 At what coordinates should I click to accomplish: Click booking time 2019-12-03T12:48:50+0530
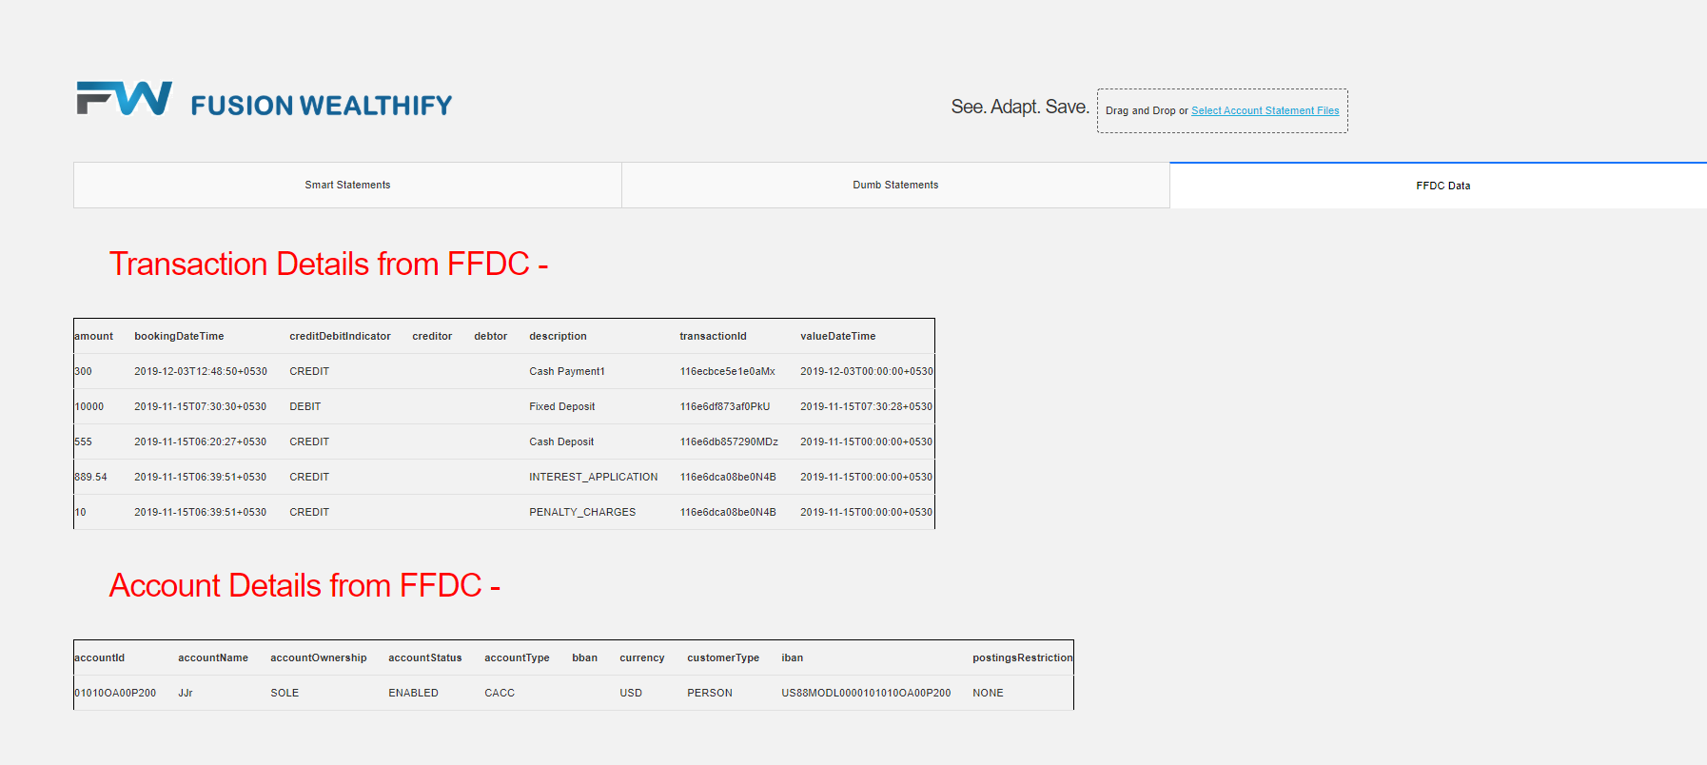click(200, 371)
